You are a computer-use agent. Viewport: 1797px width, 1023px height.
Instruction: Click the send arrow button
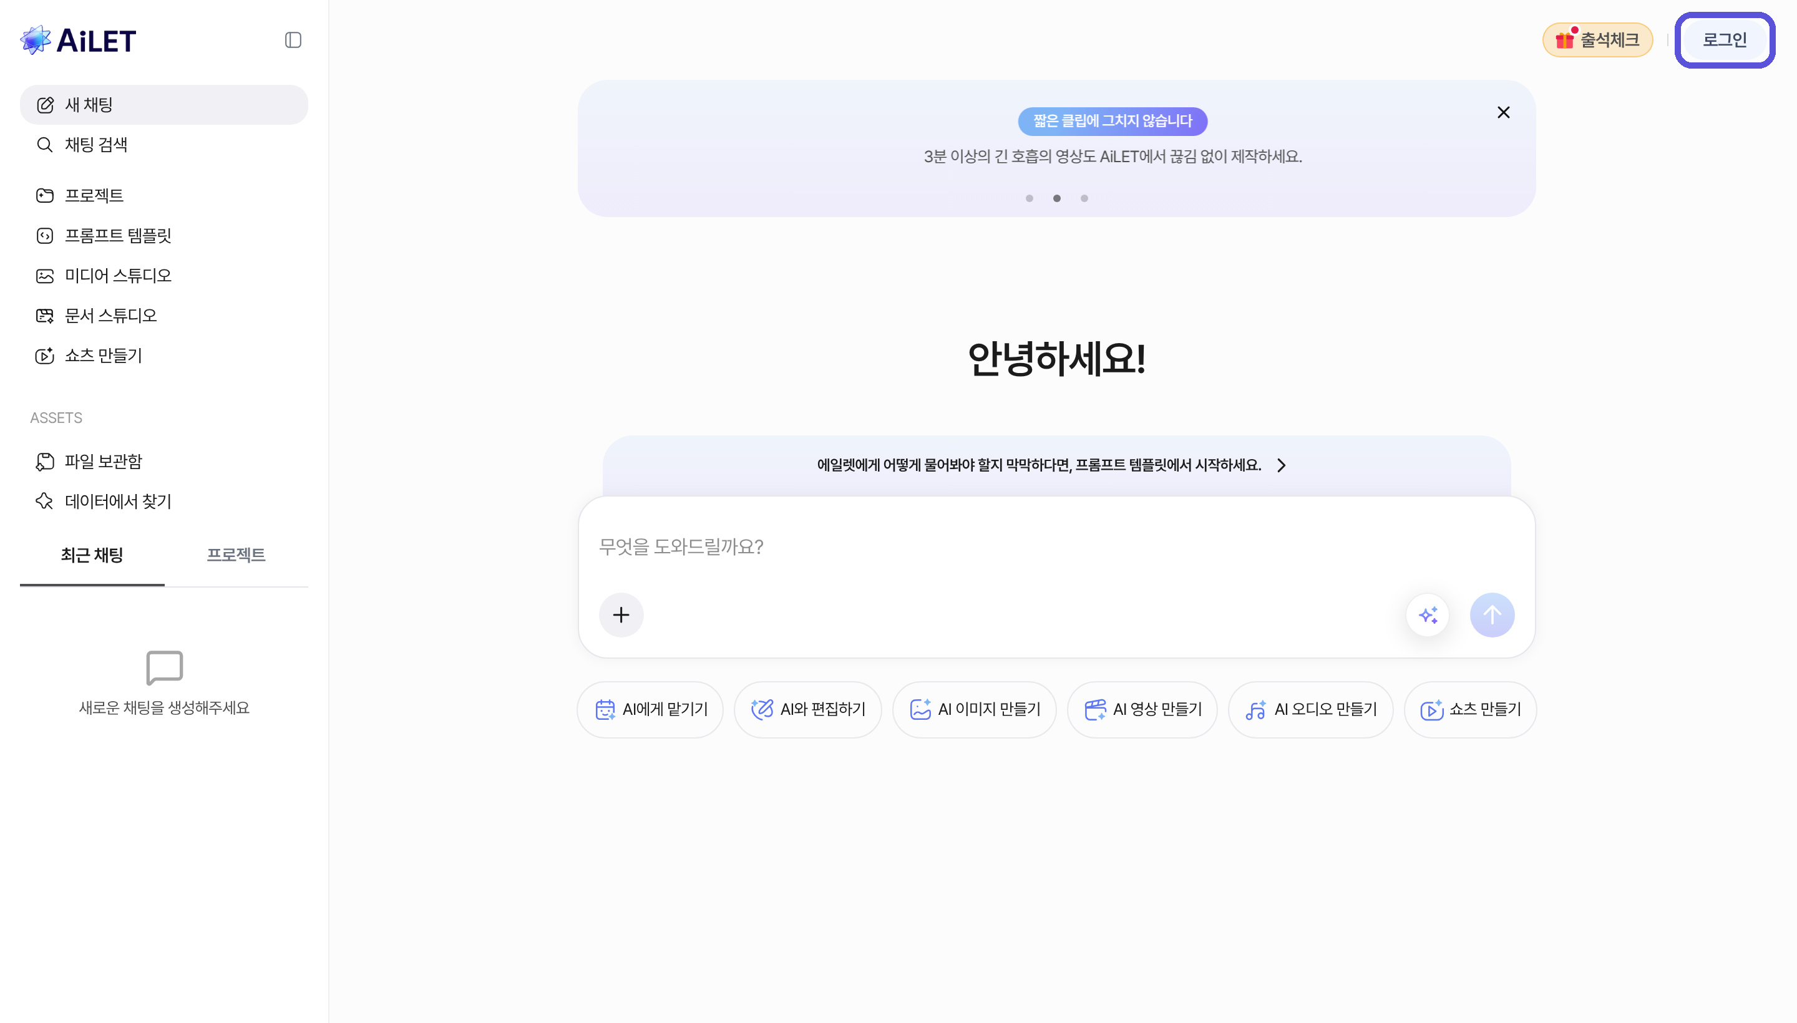[x=1491, y=615]
